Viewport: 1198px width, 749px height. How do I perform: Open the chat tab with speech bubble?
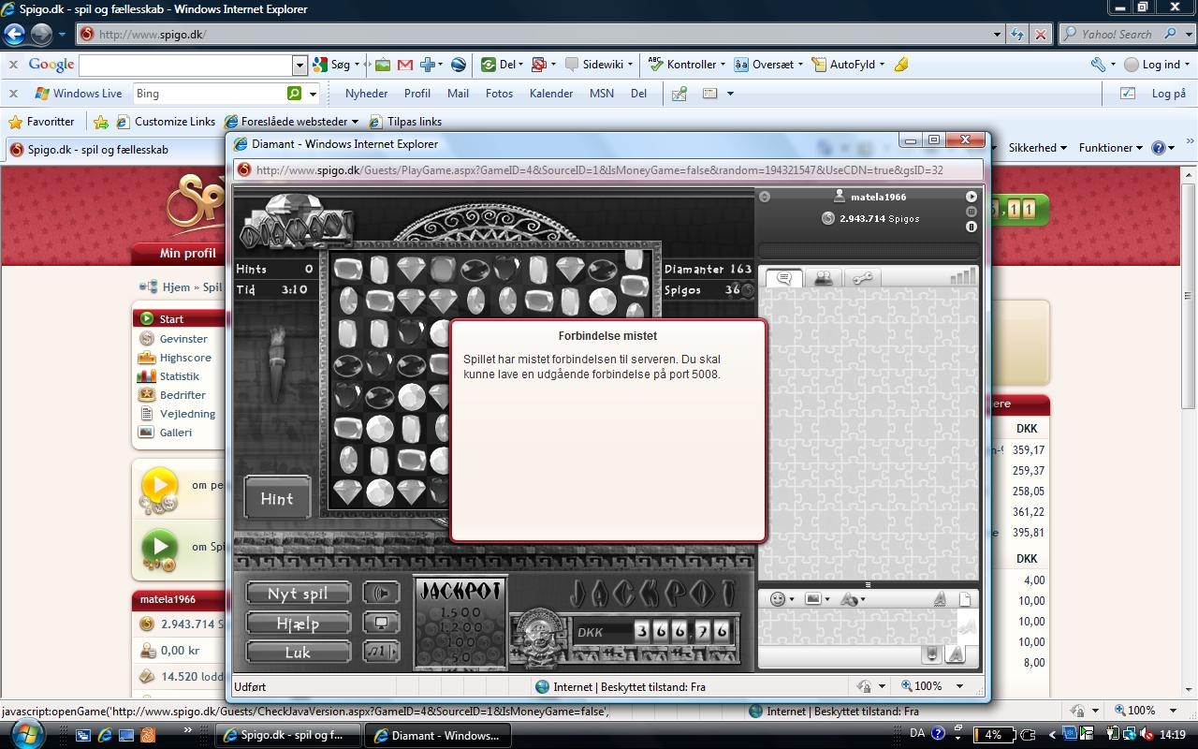784,279
